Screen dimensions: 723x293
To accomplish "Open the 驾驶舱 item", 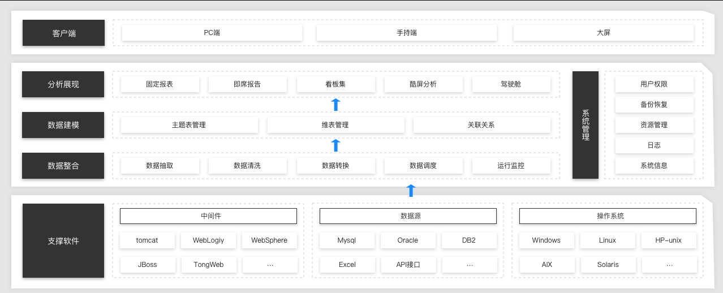I will [511, 84].
